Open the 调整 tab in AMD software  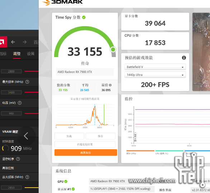pyautogui.click(x=17, y=54)
